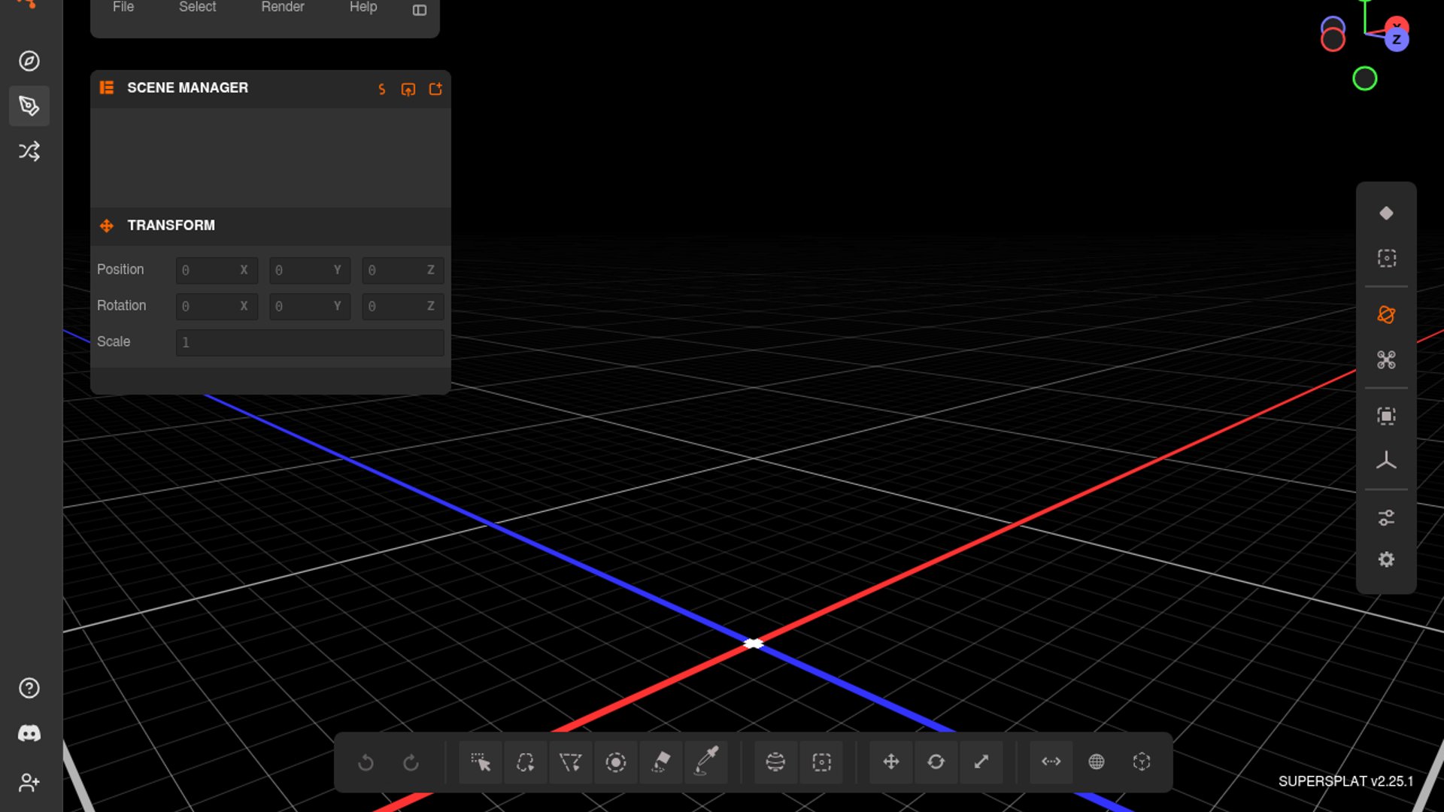
Task: Activate the Rotate tool
Action: [936, 762]
